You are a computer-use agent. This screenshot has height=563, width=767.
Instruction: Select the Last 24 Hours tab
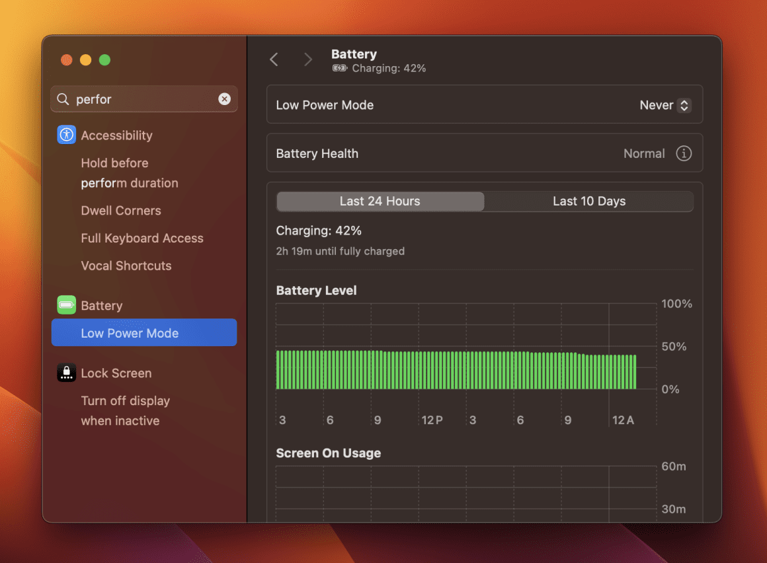tap(380, 201)
